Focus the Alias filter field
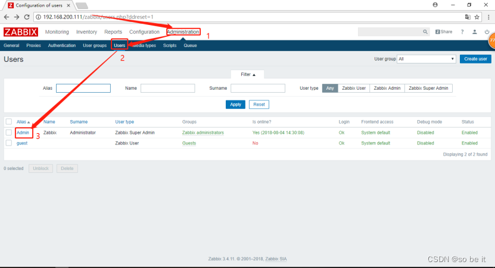 pyautogui.click(x=83, y=88)
